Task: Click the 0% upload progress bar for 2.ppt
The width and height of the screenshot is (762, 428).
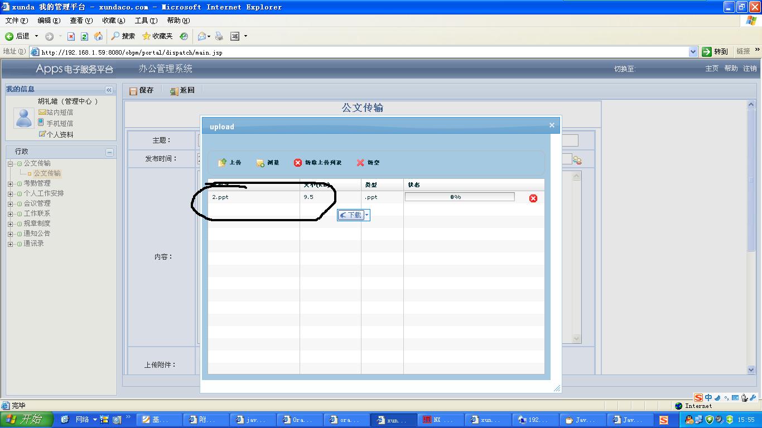Action: click(460, 197)
